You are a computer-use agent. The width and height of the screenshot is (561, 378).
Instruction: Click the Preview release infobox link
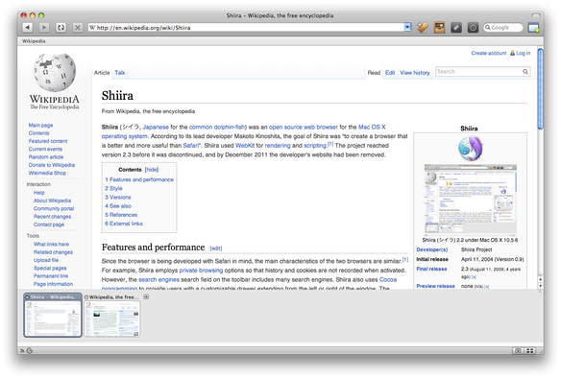click(435, 286)
